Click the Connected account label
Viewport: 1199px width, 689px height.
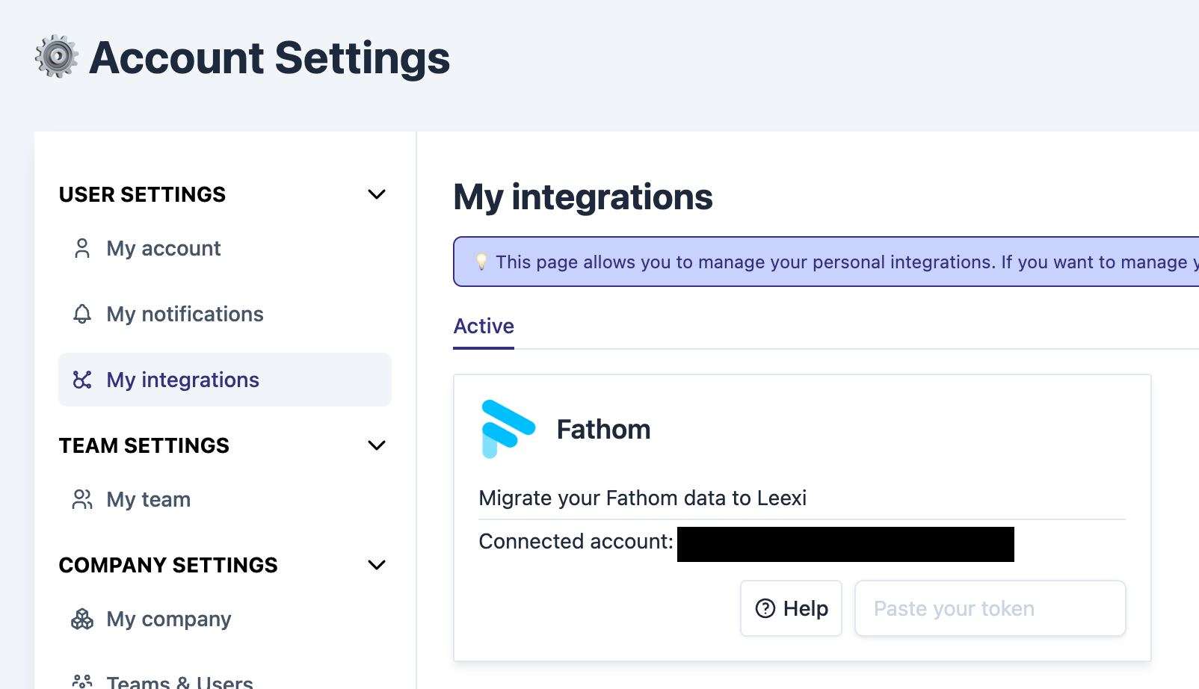[576, 541]
